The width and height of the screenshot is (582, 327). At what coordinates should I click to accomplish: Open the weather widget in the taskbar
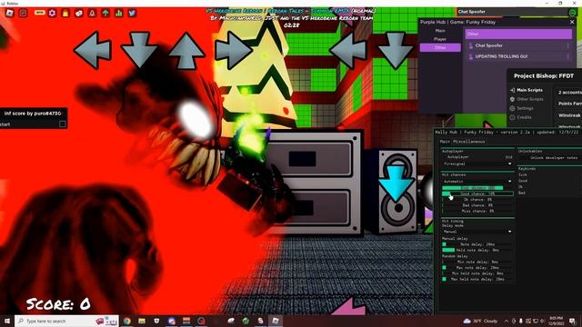(480, 321)
